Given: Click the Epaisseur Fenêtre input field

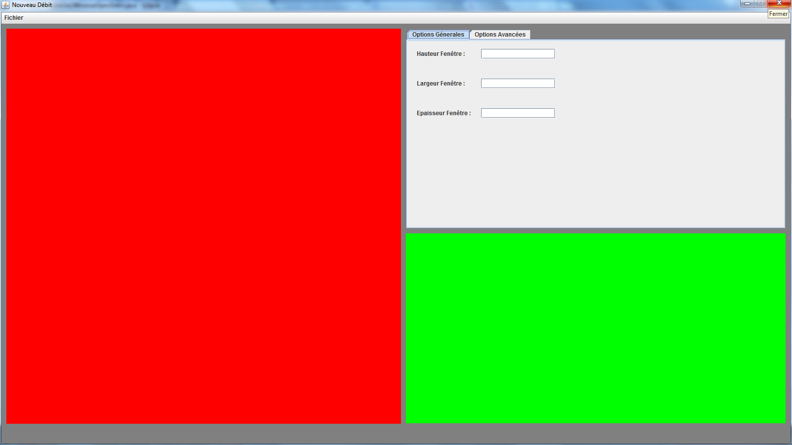Looking at the screenshot, I should coord(518,113).
